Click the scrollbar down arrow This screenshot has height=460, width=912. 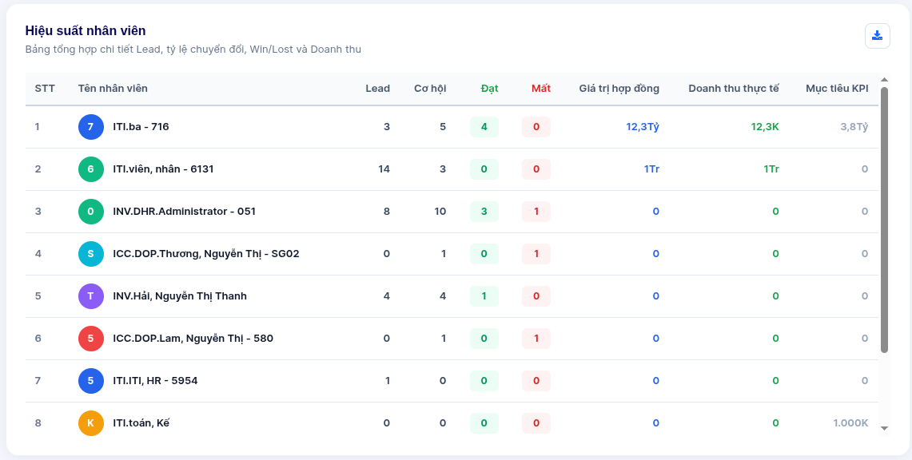(885, 429)
